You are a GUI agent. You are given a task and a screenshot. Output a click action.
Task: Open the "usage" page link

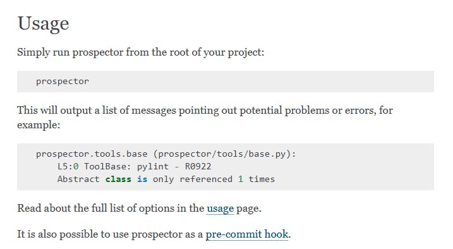tap(220, 209)
